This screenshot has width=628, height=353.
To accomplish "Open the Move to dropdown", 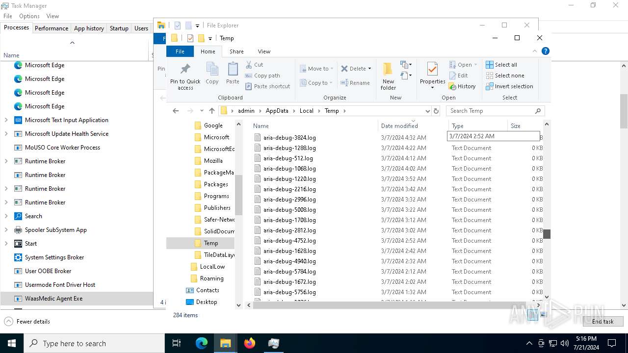I will coord(316,69).
